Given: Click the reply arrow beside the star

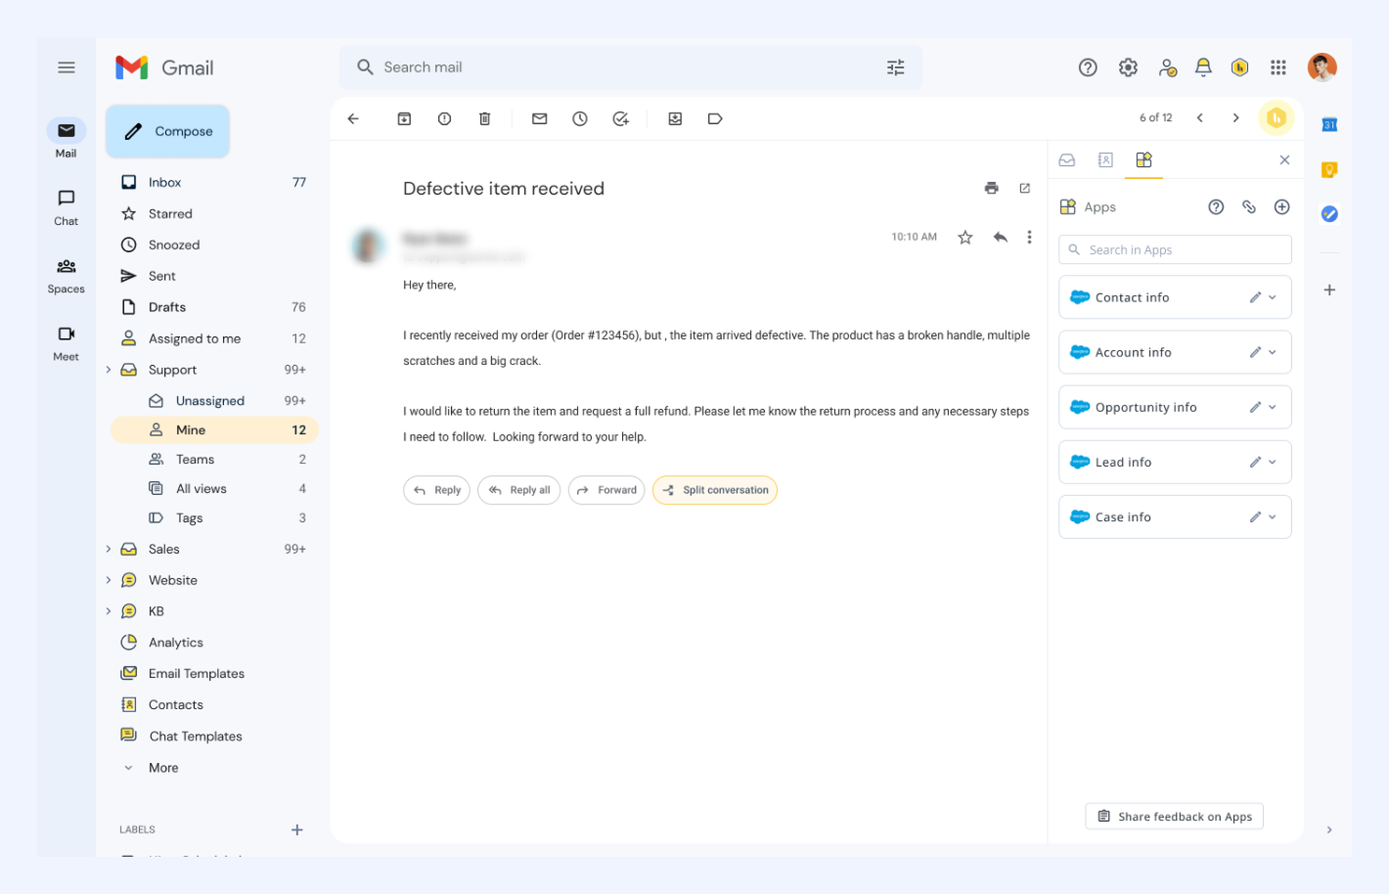Looking at the screenshot, I should pyautogui.click(x=1000, y=237).
